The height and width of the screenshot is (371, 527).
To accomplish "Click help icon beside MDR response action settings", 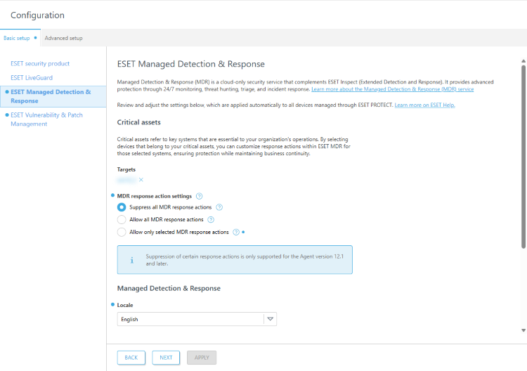I will [199, 196].
